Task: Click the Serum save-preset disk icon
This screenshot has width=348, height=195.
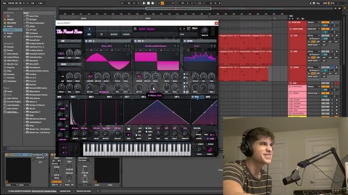Action: (x=135, y=29)
